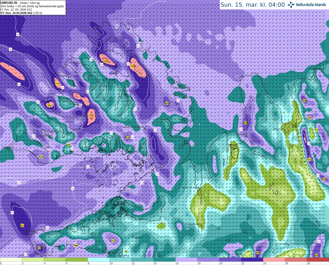Select the Bergstaðir station dot
The image size is (329, 265).
(285, 130)
